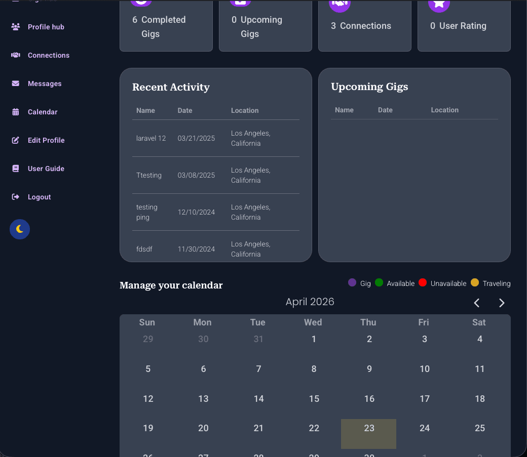Screen dimensions: 527x457
Task: Click the Connections card handshake icon
Action: click(x=339, y=4)
